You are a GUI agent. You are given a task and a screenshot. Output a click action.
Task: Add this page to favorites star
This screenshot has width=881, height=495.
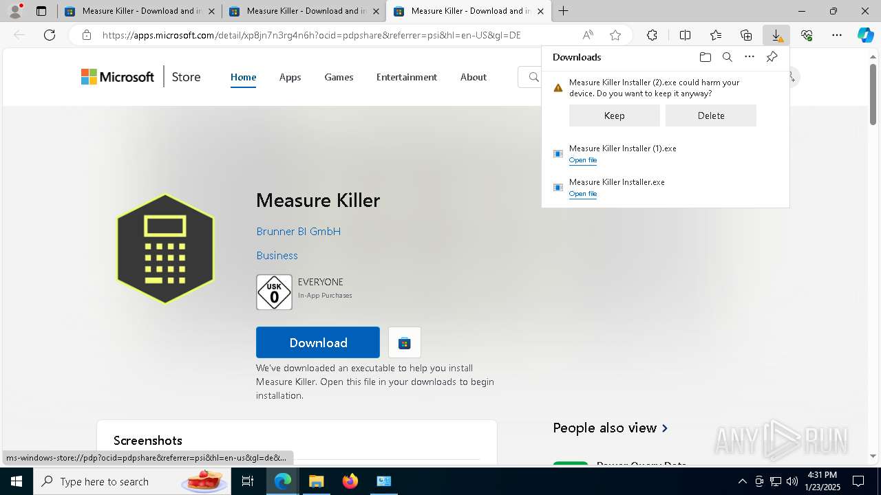(615, 35)
